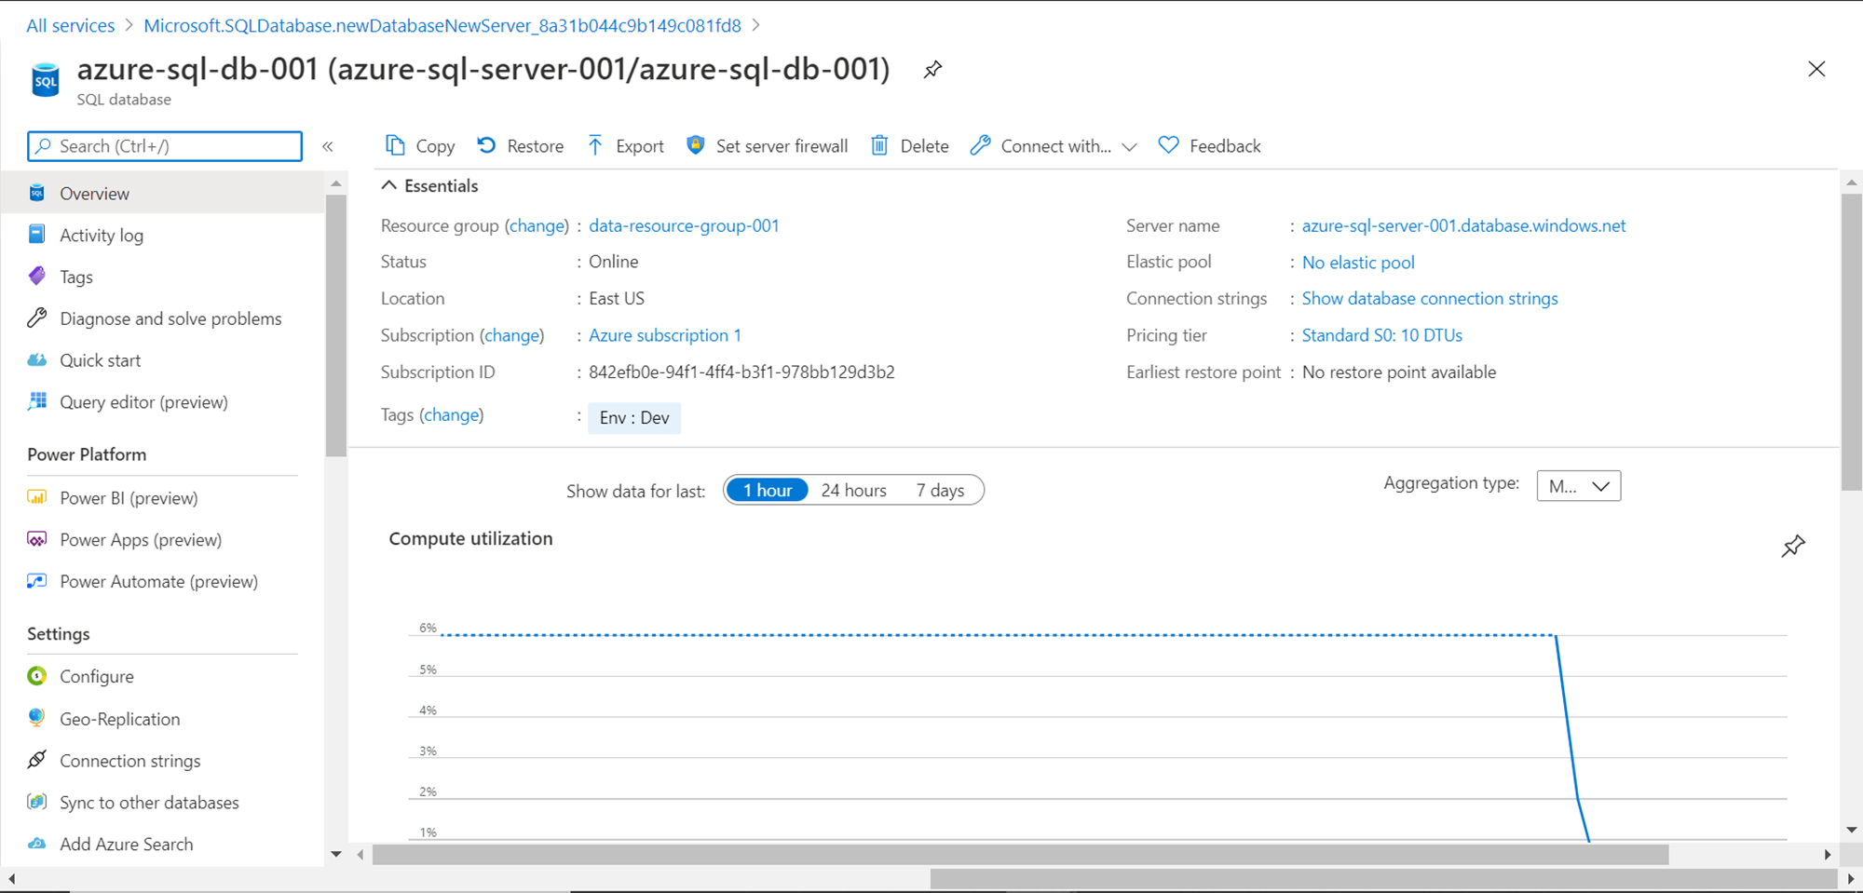The width and height of the screenshot is (1863, 893).
Task: Click the Feedback heart icon
Action: pyautogui.click(x=1168, y=145)
